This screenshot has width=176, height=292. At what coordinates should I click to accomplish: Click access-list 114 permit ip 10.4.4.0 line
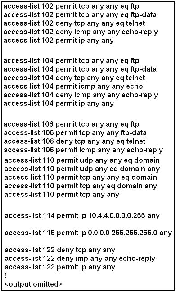tap(82, 216)
